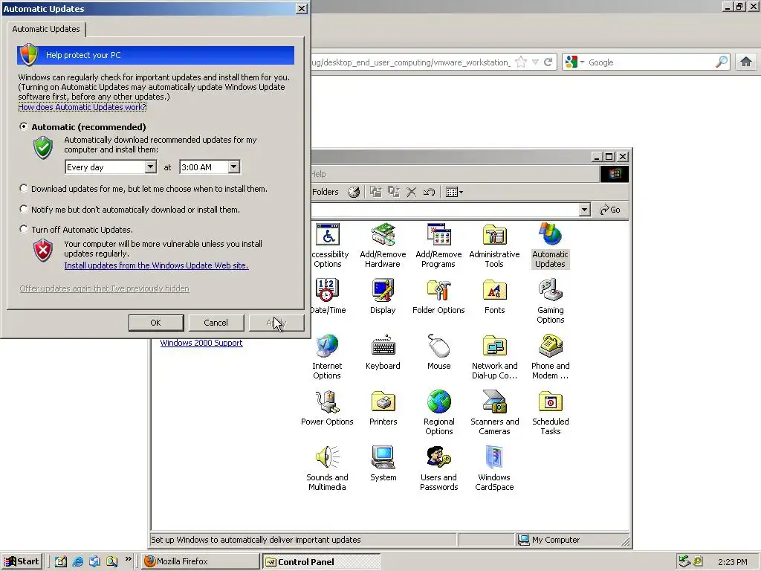
Task: Open the Users and Passwords icon
Action: (438, 468)
